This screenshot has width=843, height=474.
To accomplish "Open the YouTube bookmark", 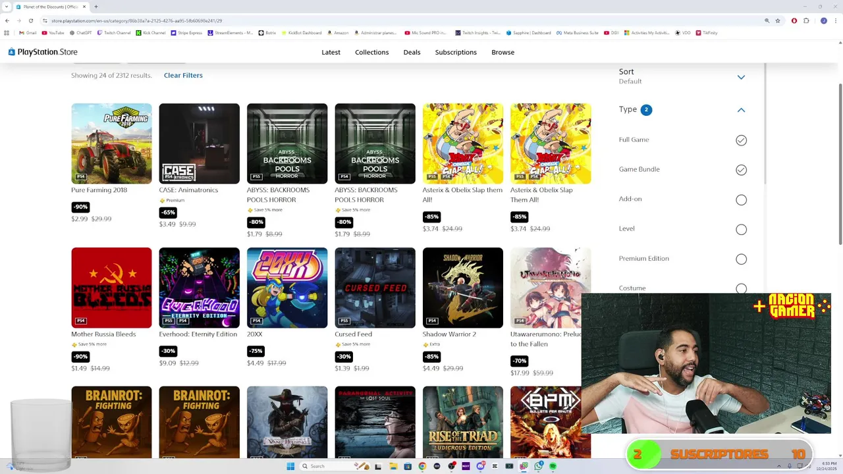I will [x=53, y=32].
